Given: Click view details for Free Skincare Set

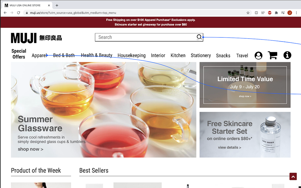Looking at the screenshot, I should pos(229,147).
